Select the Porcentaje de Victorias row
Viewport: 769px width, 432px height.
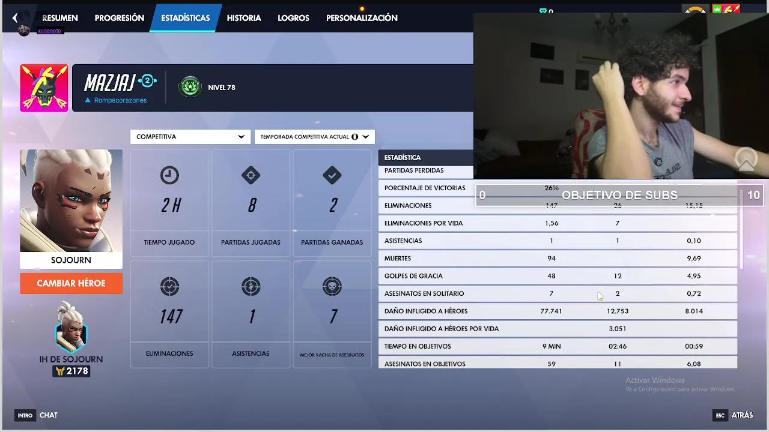coord(558,188)
